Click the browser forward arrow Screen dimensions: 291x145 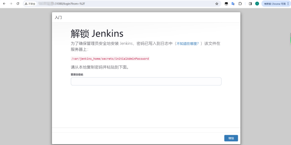click(11, 4)
